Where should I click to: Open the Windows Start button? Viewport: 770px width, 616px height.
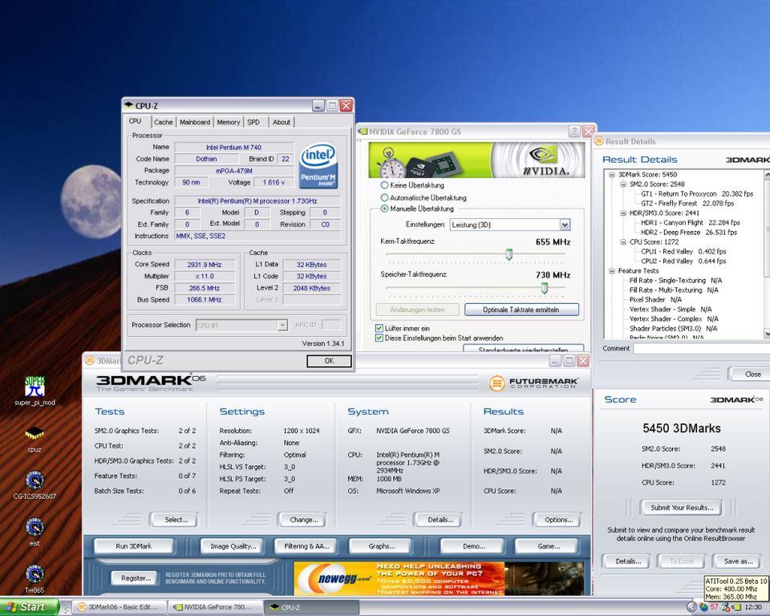[x=29, y=607]
